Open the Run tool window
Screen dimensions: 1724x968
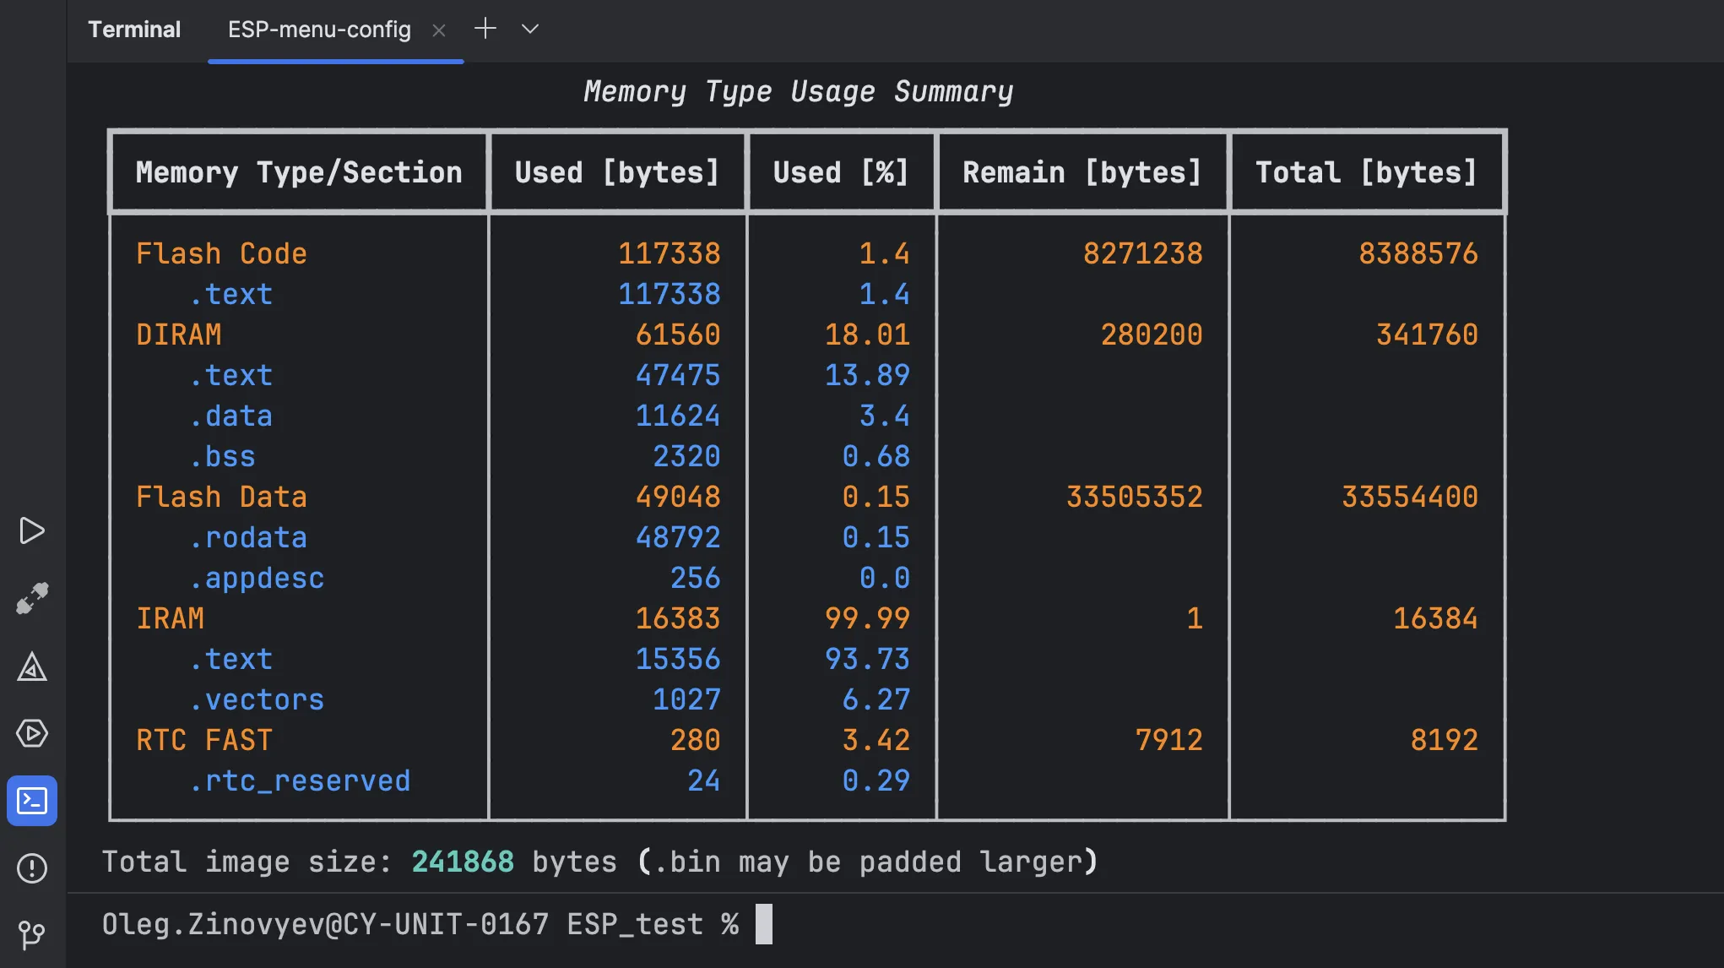tap(32, 530)
